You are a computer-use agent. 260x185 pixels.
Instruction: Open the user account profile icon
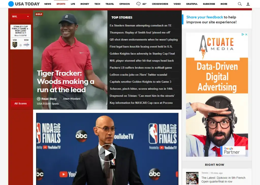[248, 4]
